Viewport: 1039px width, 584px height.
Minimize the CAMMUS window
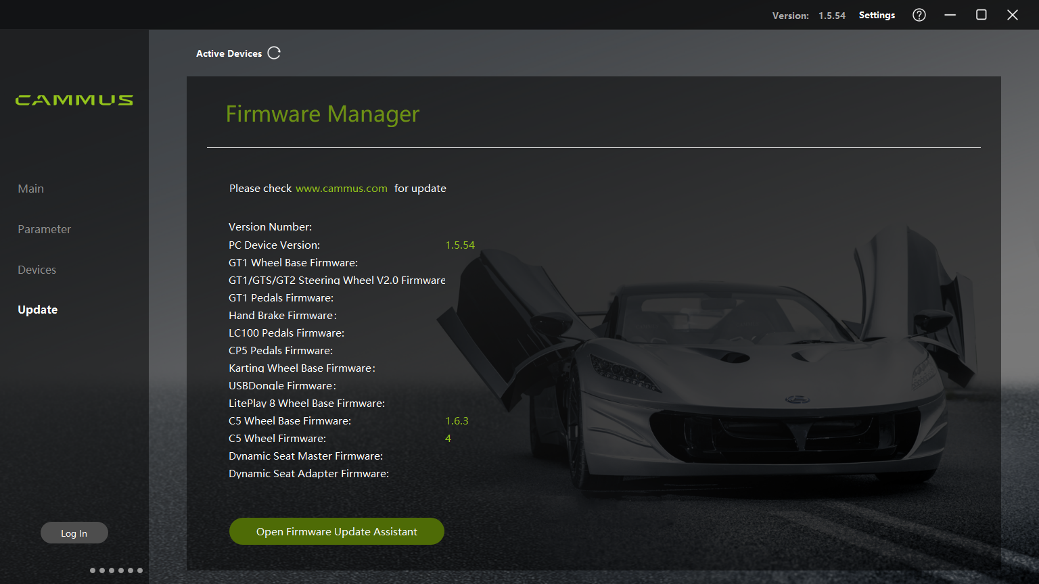pos(950,15)
